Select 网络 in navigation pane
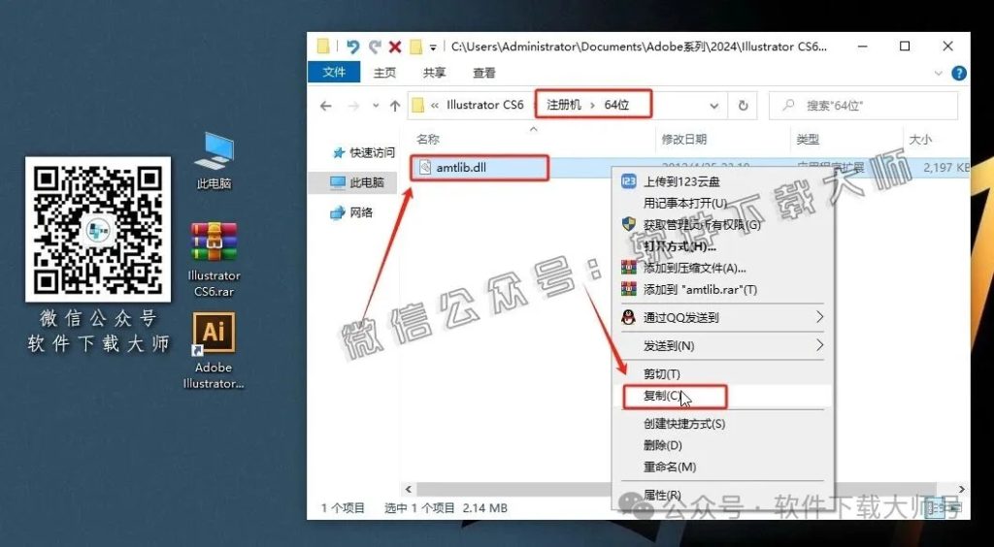994x547 pixels. point(351,212)
